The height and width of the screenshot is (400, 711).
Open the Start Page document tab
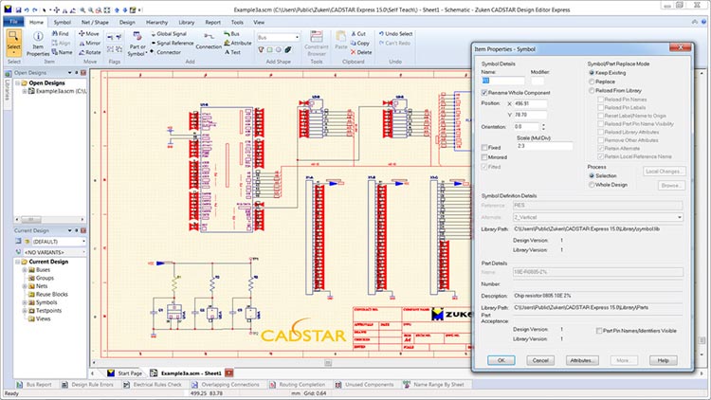(125, 373)
